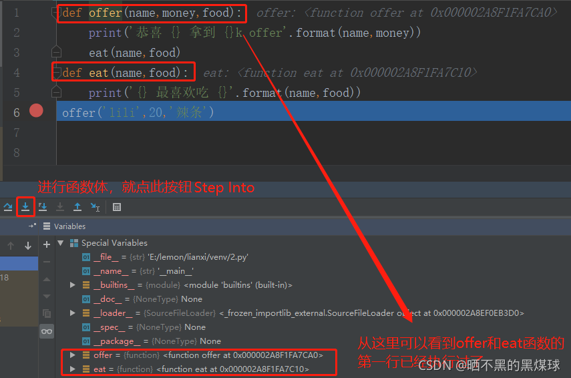This screenshot has height=378, width=571.
Task: Expand the __builtins__ module entry
Action: tap(73, 285)
